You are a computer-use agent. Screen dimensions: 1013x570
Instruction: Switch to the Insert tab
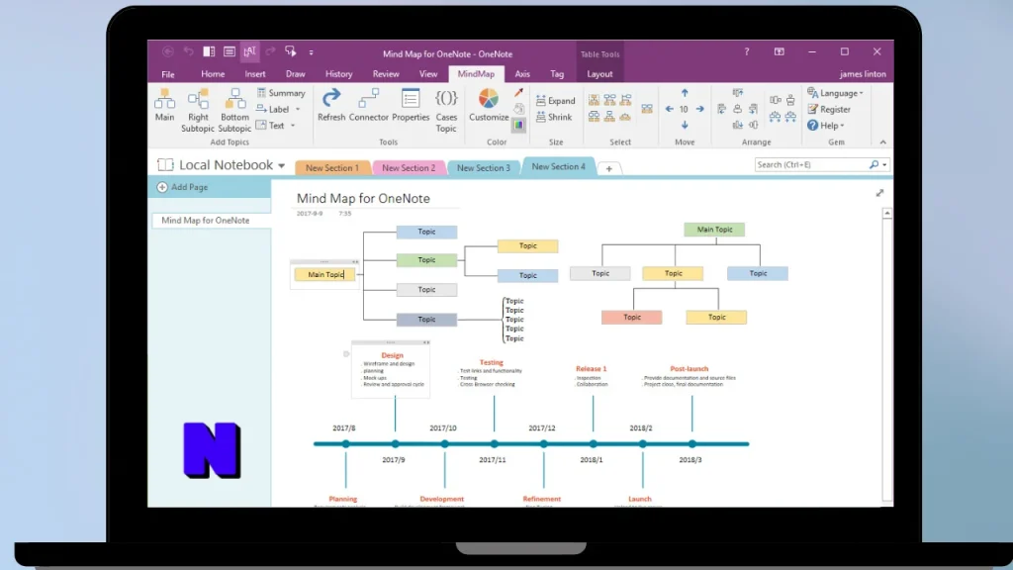pos(255,74)
